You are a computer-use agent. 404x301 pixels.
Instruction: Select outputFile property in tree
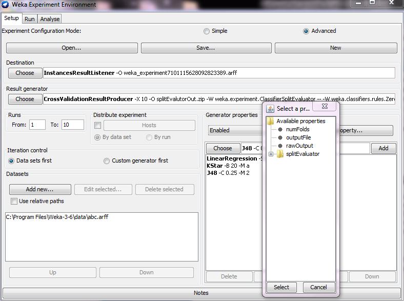pos(298,137)
